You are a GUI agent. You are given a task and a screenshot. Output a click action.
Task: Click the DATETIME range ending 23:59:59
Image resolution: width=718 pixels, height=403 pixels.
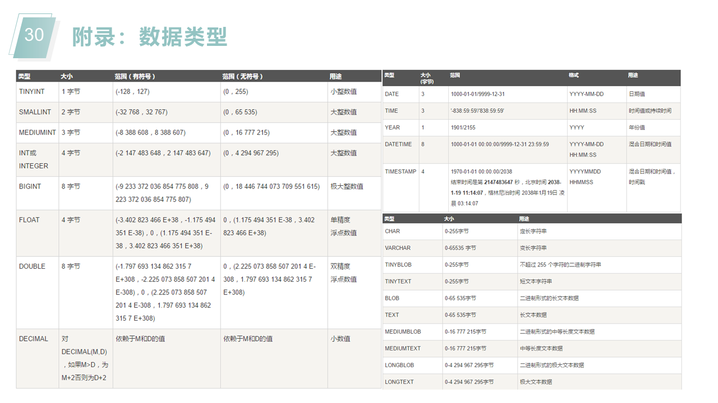pyautogui.click(x=500, y=144)
